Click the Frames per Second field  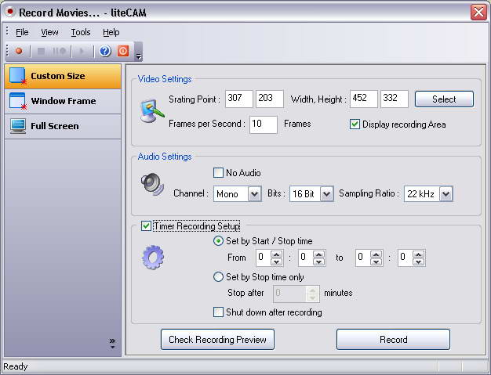coord(263,124)
